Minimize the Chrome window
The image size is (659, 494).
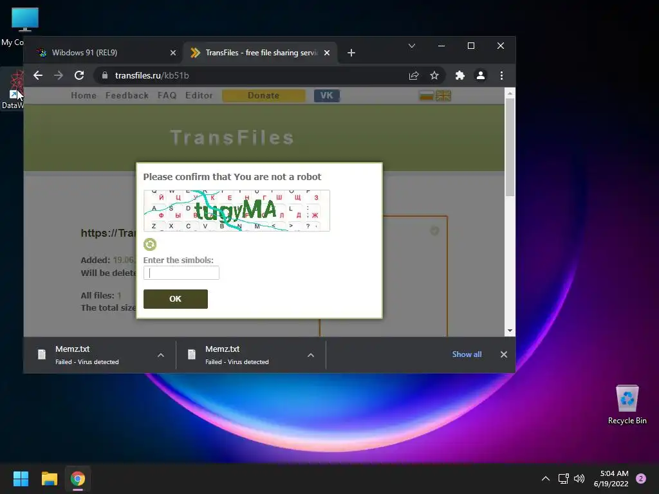coord(441,46)
